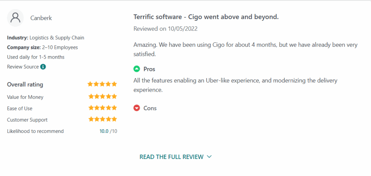Click the Ease of Use stars

(103, 108)
